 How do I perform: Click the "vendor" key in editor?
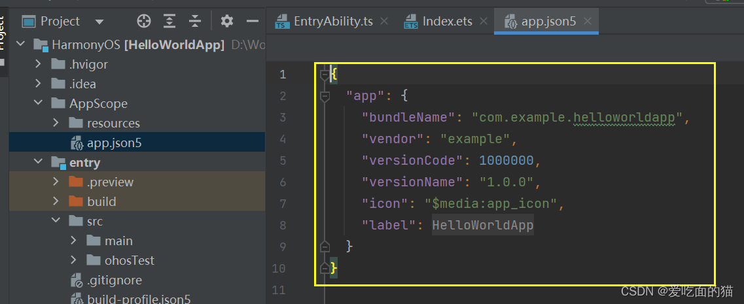click(x=392, y=139)
